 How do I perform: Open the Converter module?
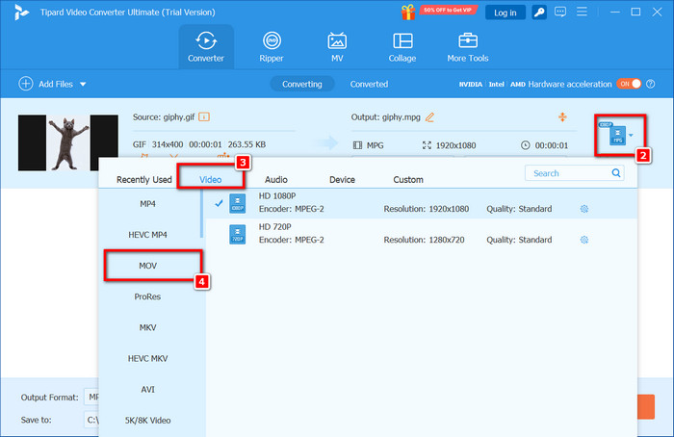coord(206,47)
